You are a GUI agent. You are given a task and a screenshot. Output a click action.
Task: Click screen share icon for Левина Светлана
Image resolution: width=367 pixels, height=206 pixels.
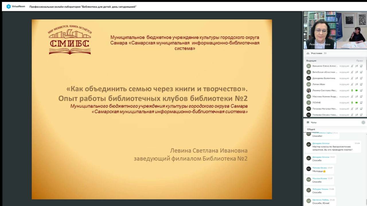361,90
